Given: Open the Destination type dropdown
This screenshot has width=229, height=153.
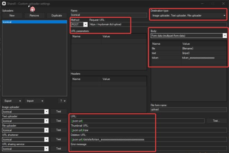Looking at the screenshot, I should pos(189,15).
